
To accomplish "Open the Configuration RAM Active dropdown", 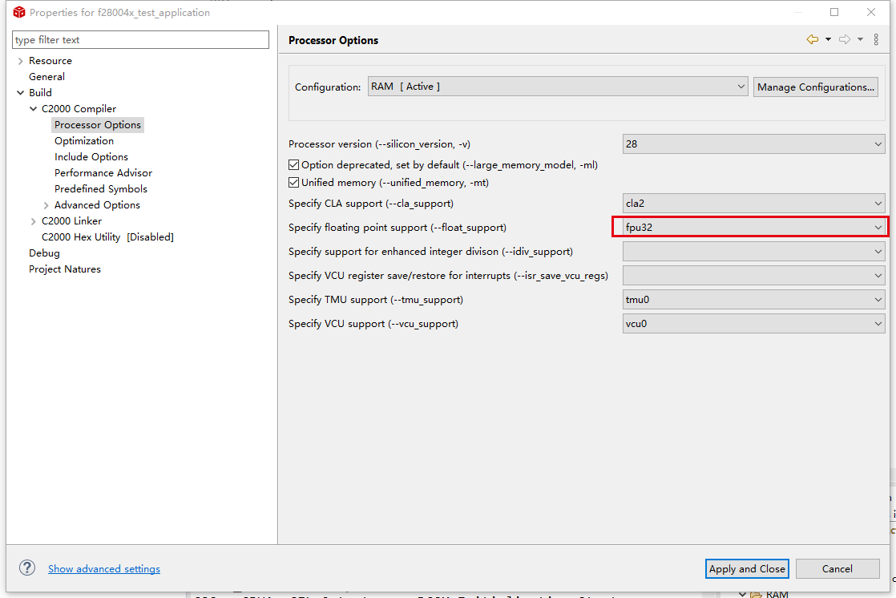I will click(x=558, y=87).
